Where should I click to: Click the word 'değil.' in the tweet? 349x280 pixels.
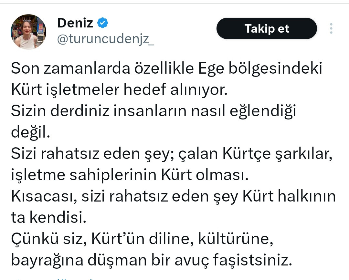(31, 132)
